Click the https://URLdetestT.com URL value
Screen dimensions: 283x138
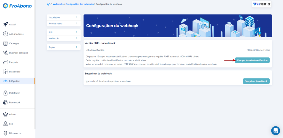point(258,50)
